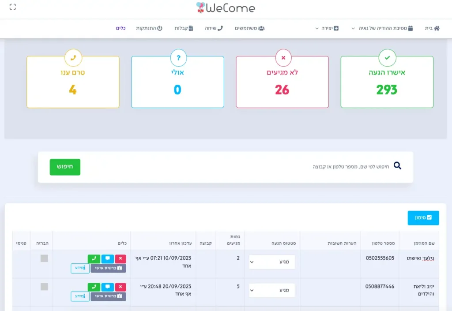The image size is (452, 311).
Task: Click the red X icon for יניב וליאת
Action: click(120, 287)
